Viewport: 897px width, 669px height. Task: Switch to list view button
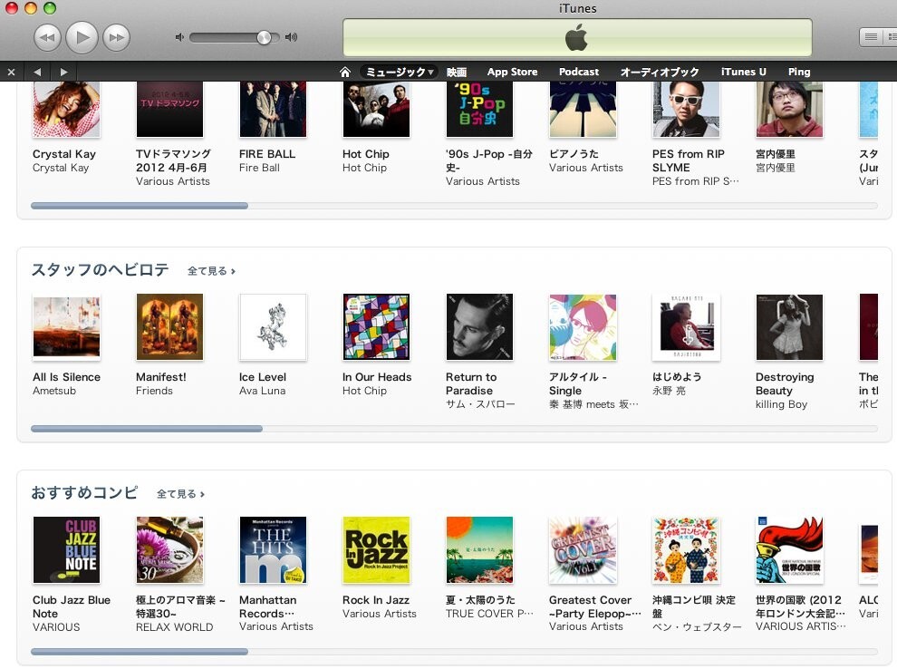coord(871,37)
